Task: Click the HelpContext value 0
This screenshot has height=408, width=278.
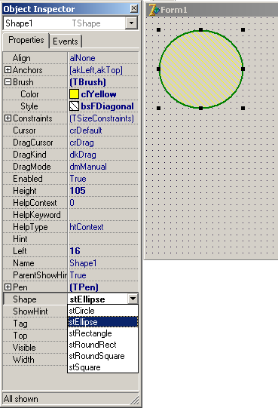Action: tap(72, 203)
